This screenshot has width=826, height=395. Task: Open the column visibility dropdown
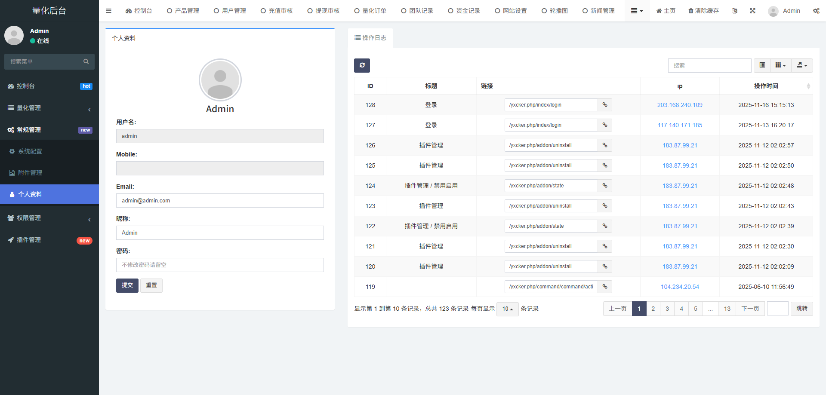point(780,65)
